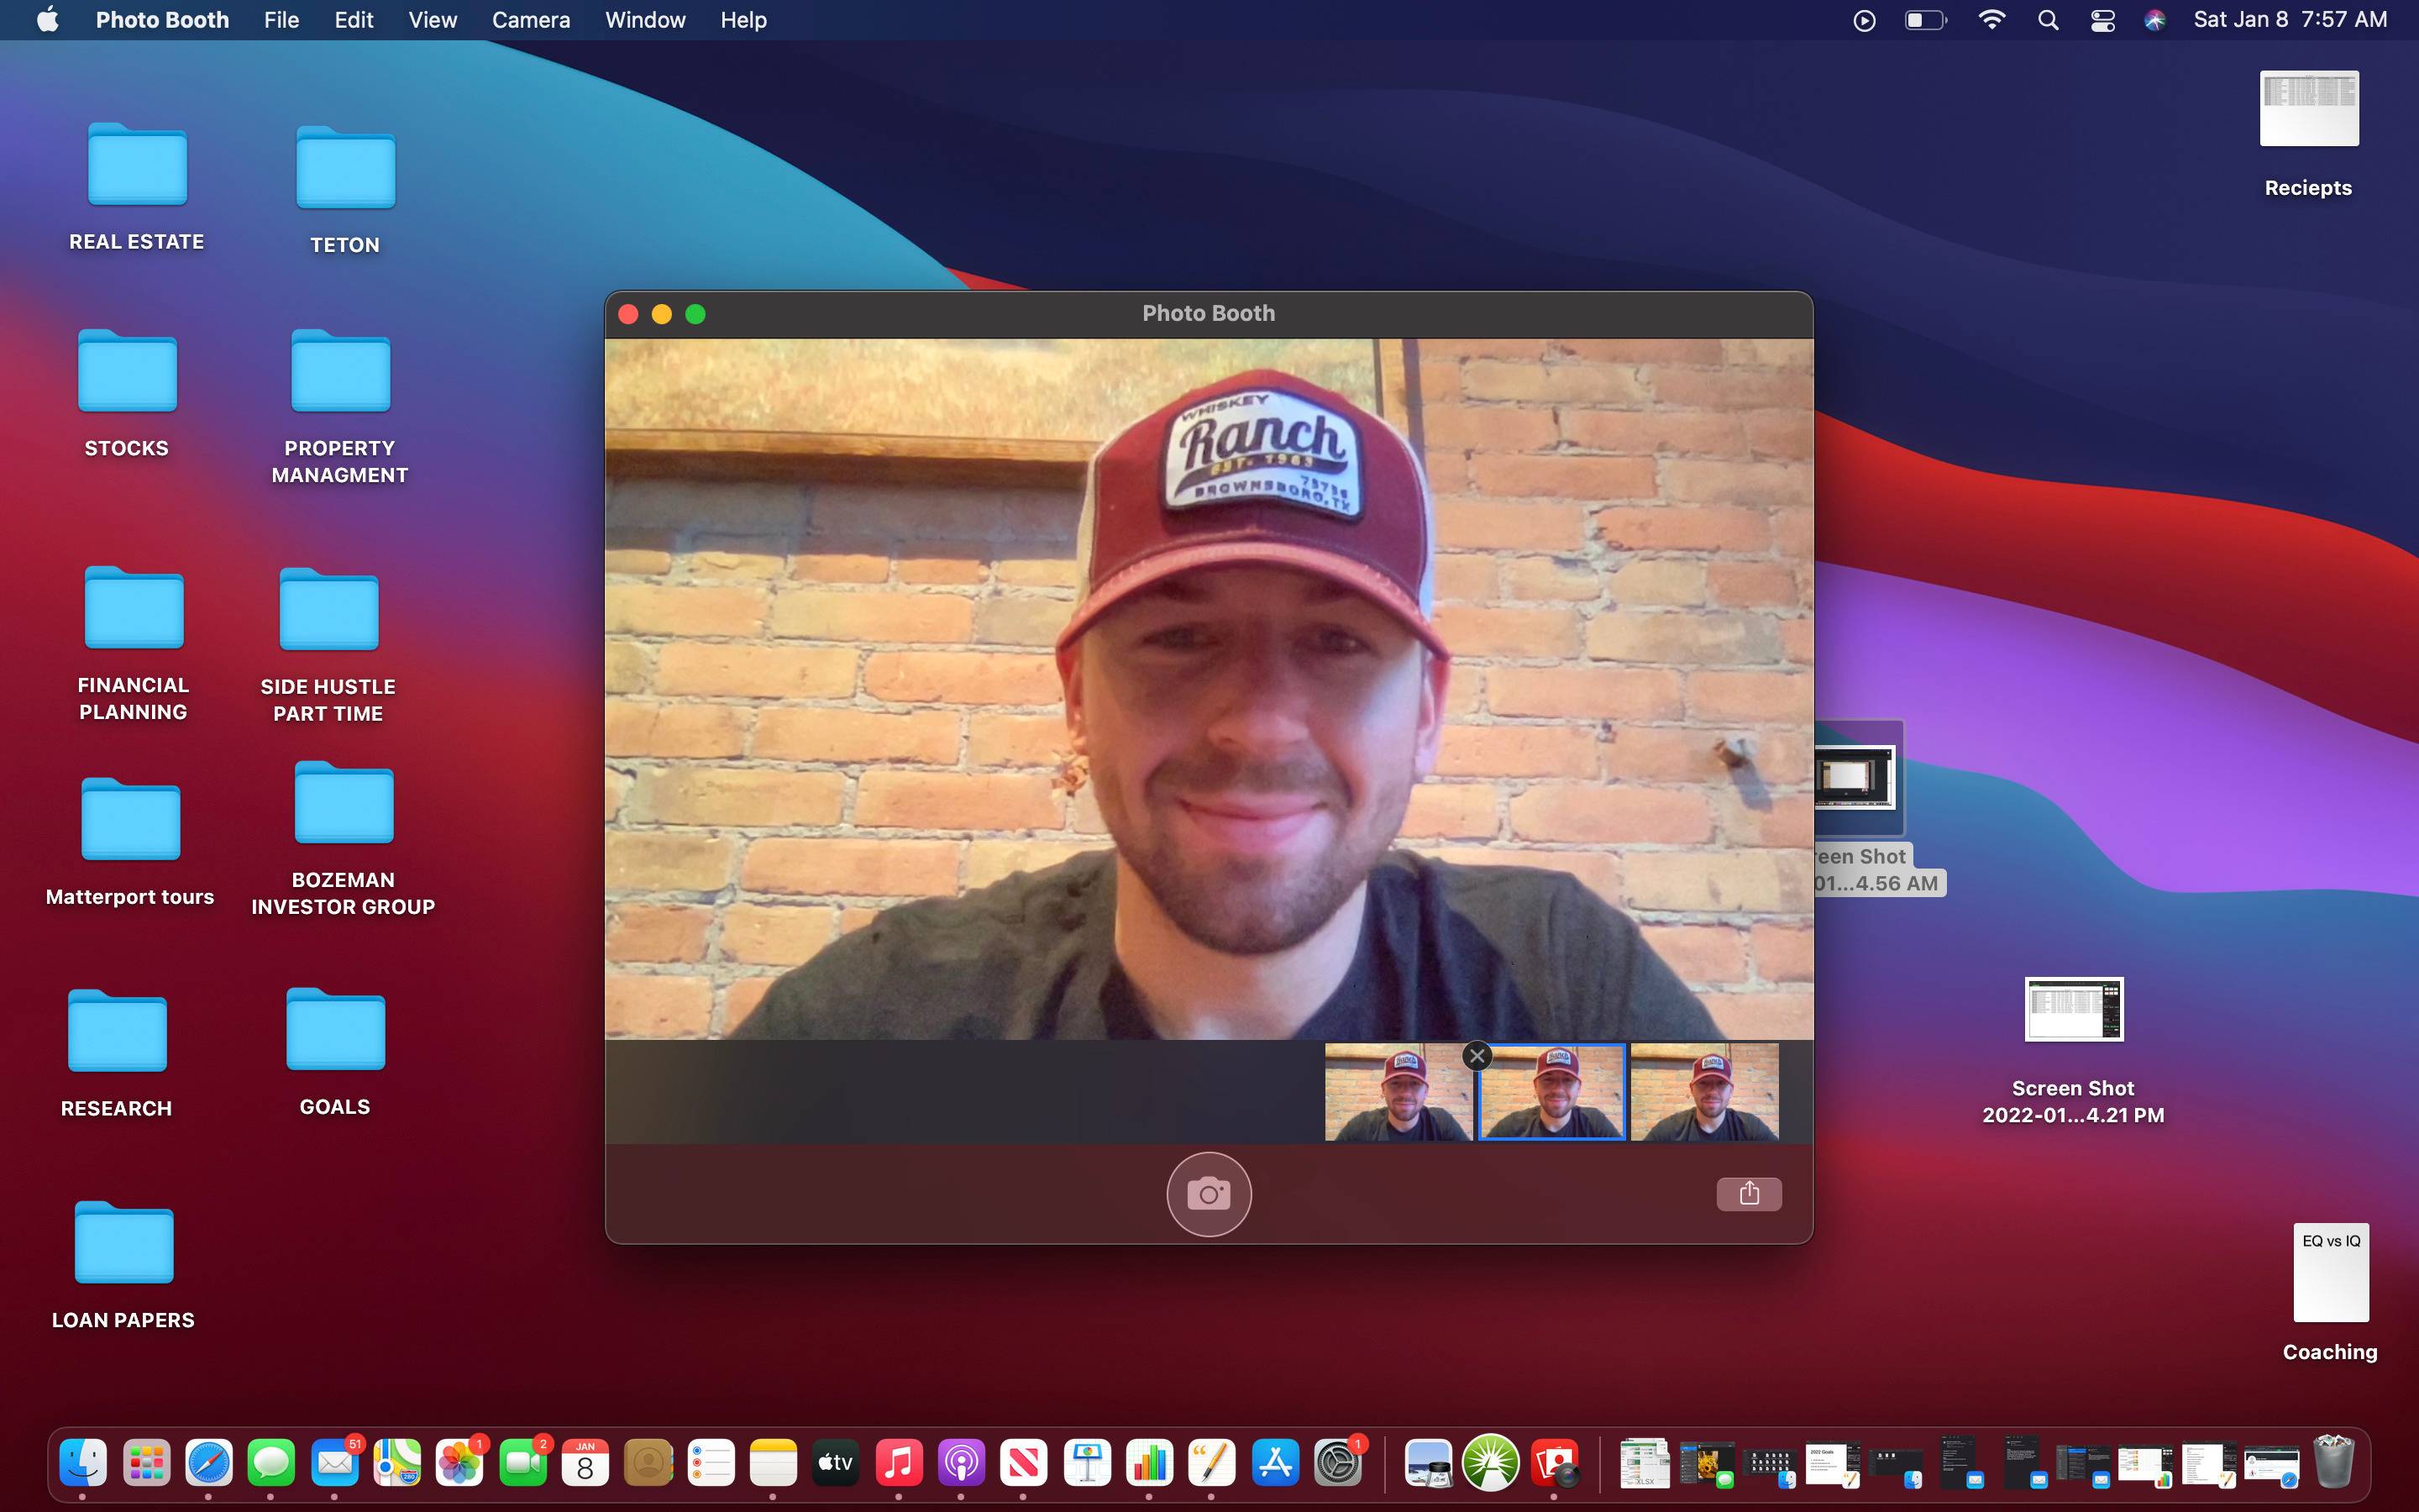The height and width of the screenshot is (1512, 2419).
Task: Open the battery status menu
Action: click(x=1924, y=20)
